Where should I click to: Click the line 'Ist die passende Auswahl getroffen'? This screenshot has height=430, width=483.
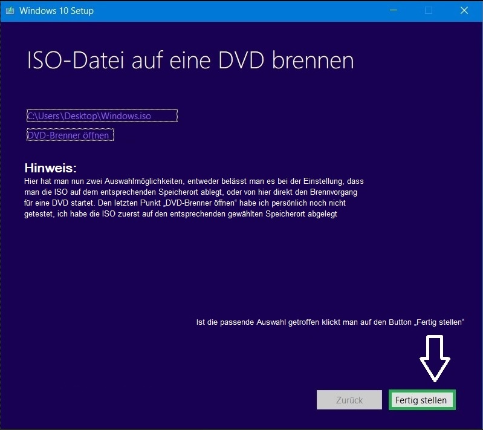click(x=330, y=322)
